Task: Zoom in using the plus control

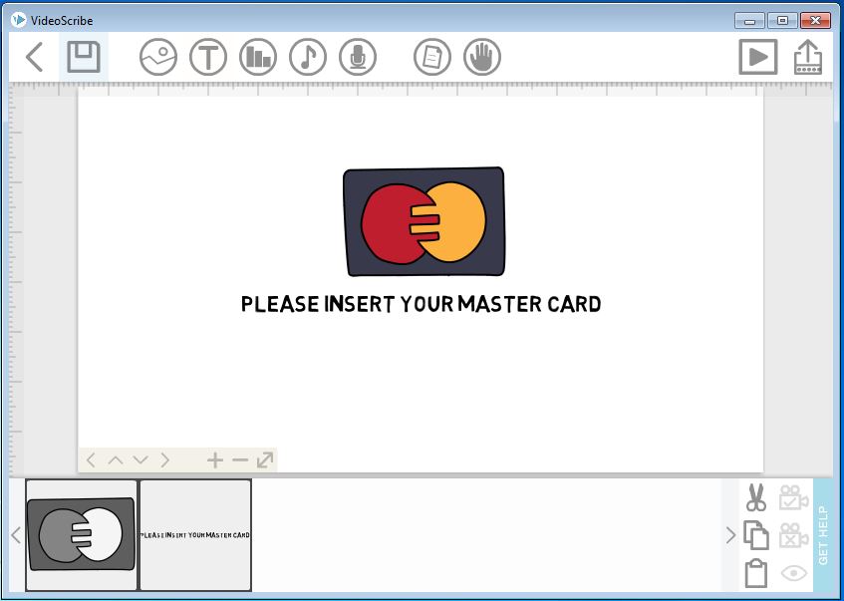Action: [215, 459]
